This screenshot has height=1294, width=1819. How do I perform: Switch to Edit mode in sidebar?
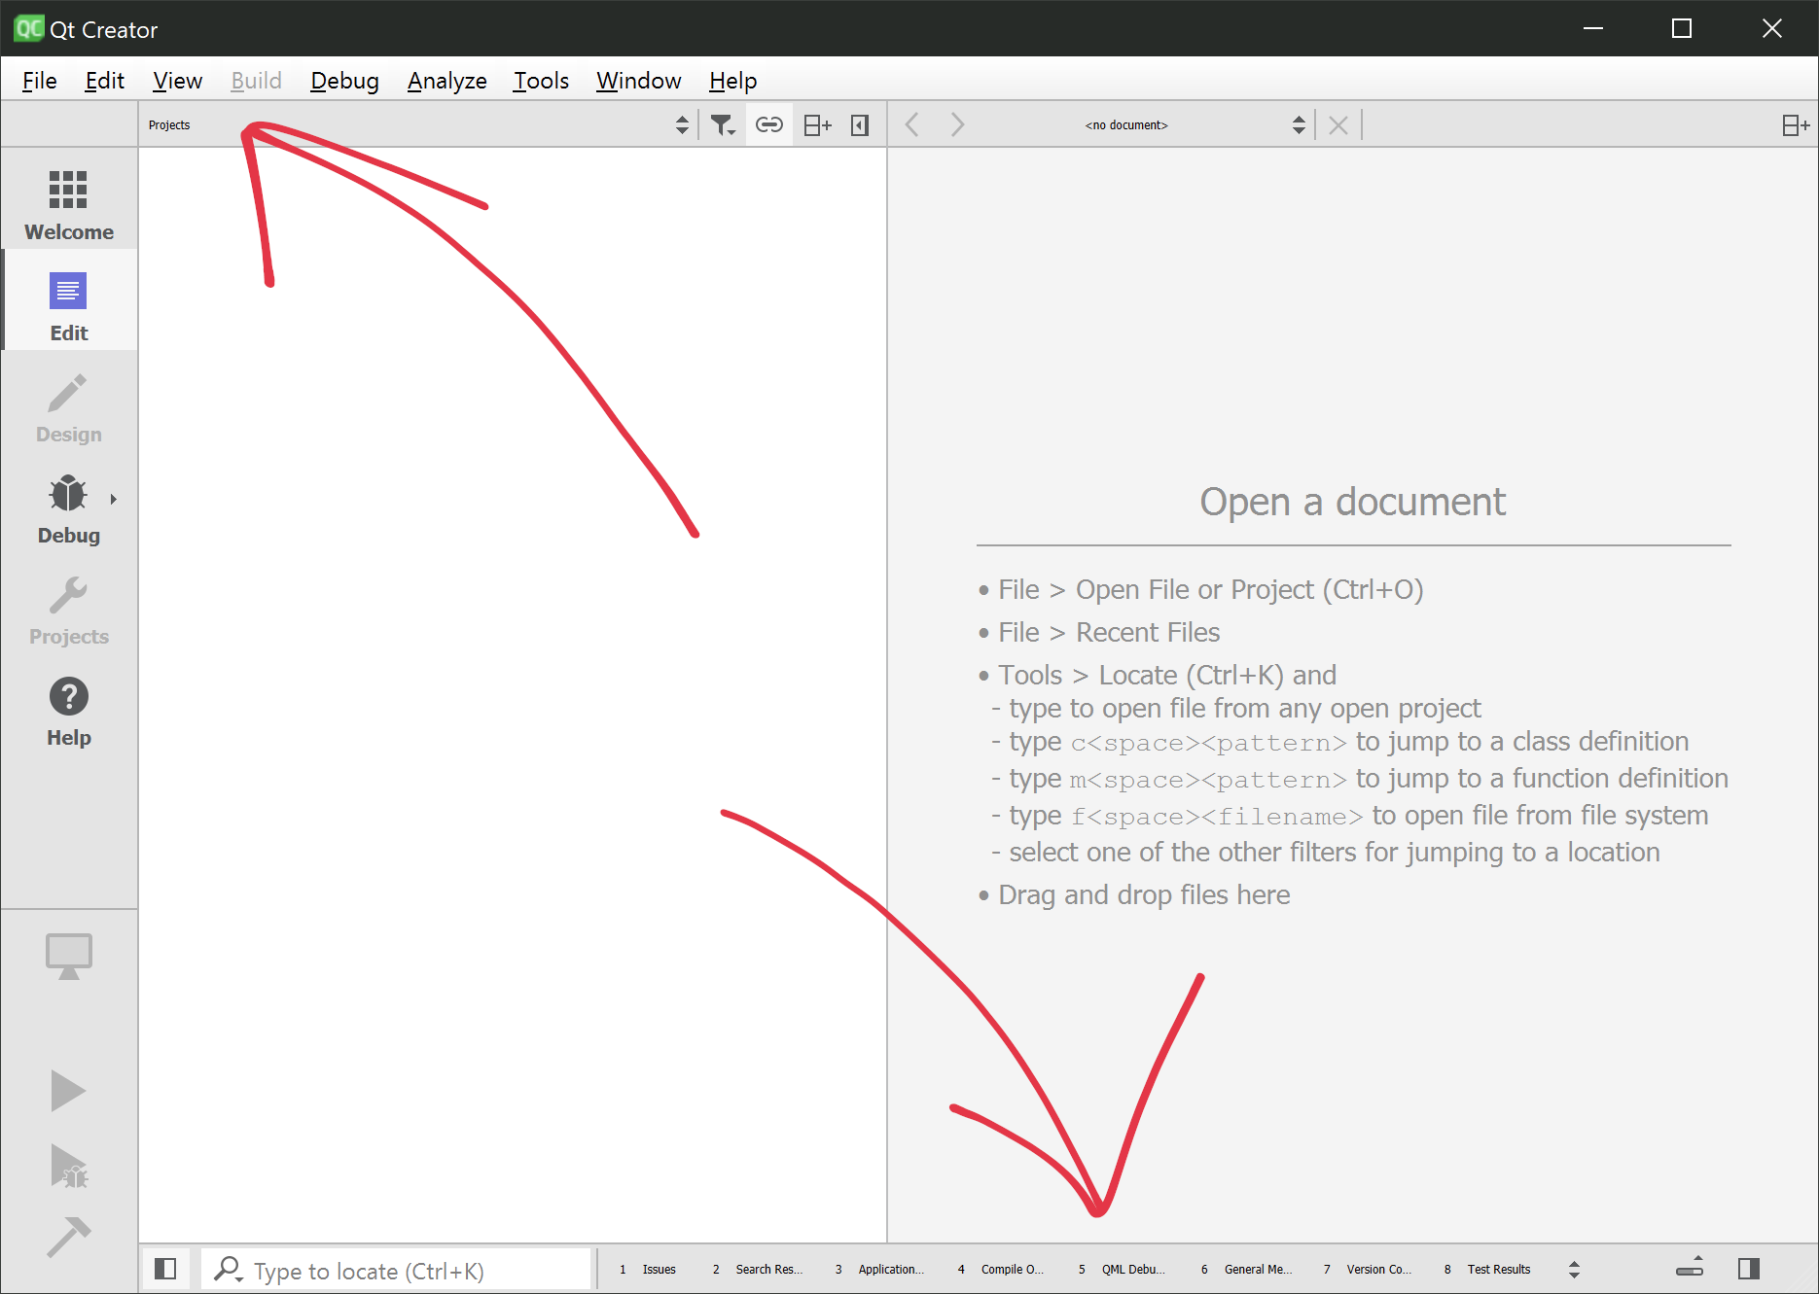[x=68, y=306]
